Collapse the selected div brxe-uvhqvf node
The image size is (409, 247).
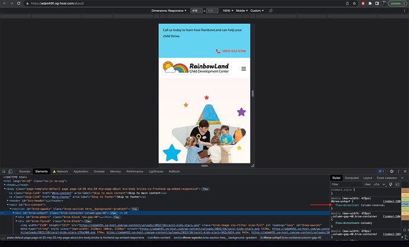pyautogui.click(x=14, y=213)
